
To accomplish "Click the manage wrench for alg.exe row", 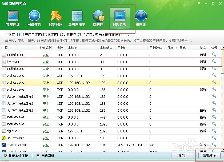I will tap(214, 131).
